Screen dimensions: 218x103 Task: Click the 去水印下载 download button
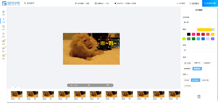point(210,3)
